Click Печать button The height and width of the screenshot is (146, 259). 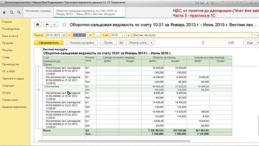(108, 43)
